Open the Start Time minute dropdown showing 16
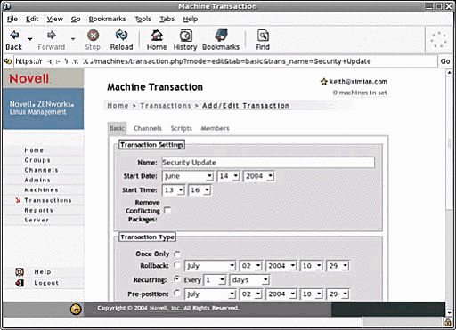The width and height of the screenshot is (456, 330). pos(199,190)
